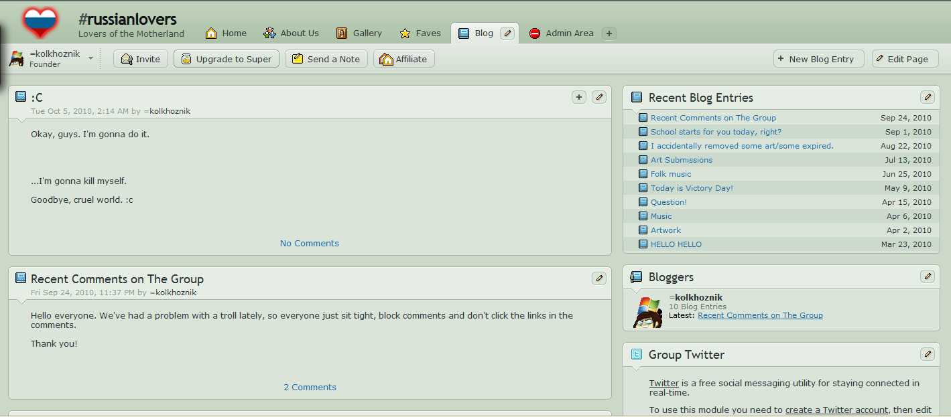Edit the :C blog post via pencil icon
Screen dimensions: 951x417
click(x=599, y=97)
